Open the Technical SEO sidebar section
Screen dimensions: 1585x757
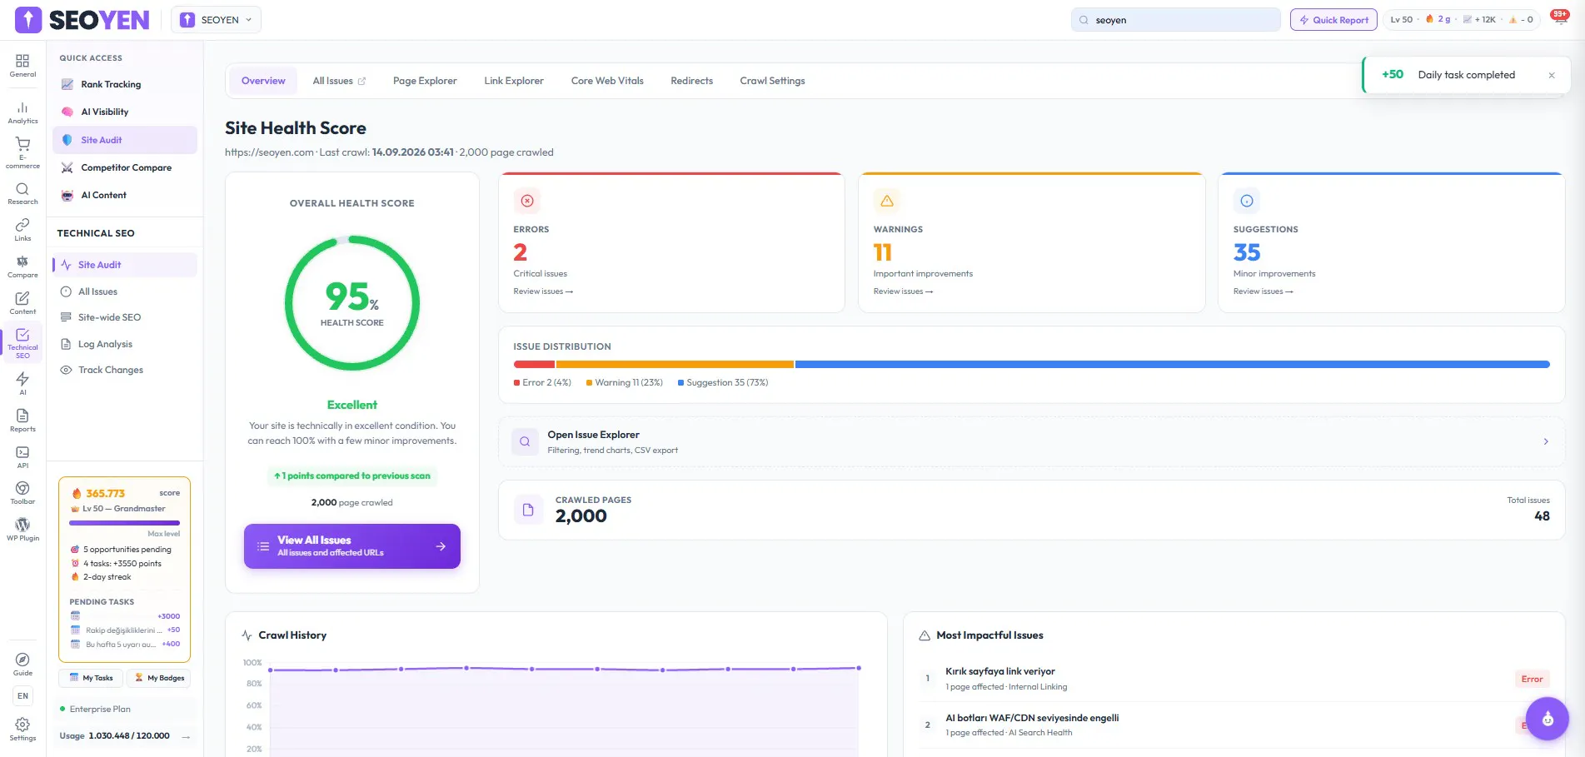[x=22, y=342]
